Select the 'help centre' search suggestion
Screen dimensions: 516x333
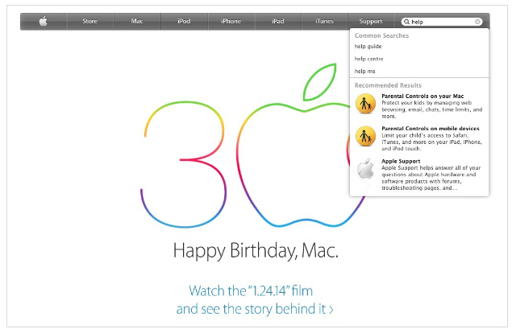368,59
